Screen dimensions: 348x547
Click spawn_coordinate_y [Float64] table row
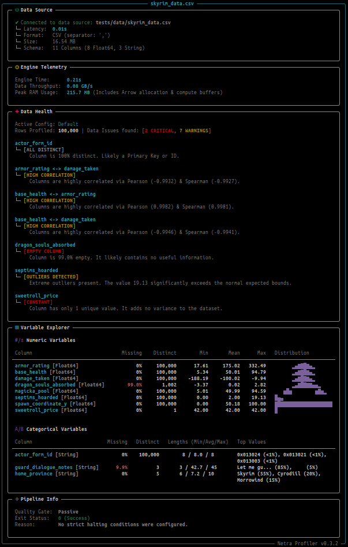(174, 404)
